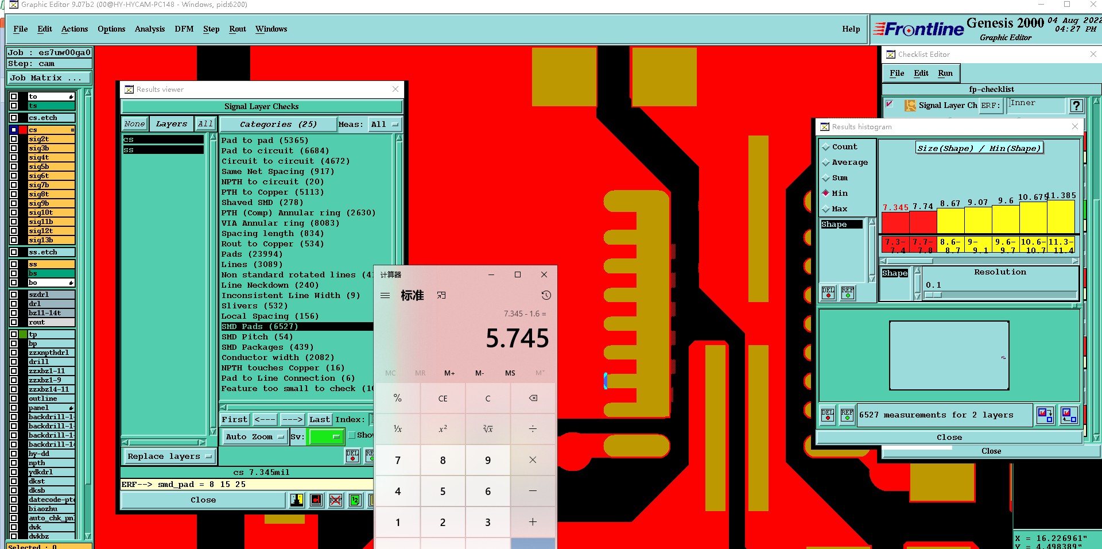
Task: Toggle the Show checkbox in Results viewer
Action: point(352,435)
